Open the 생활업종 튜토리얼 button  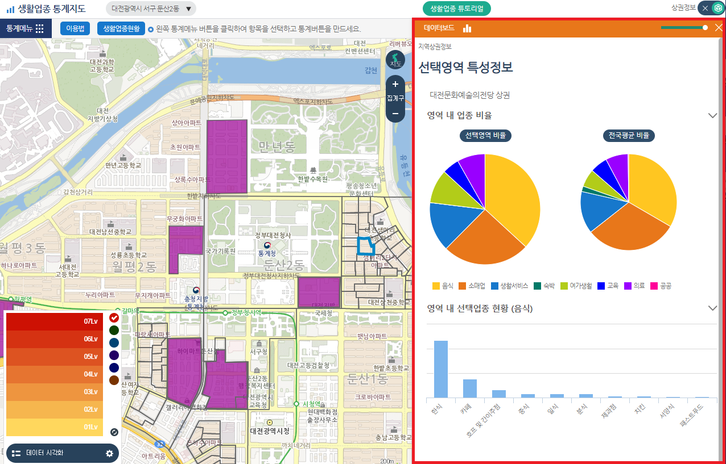pos(456,9)
